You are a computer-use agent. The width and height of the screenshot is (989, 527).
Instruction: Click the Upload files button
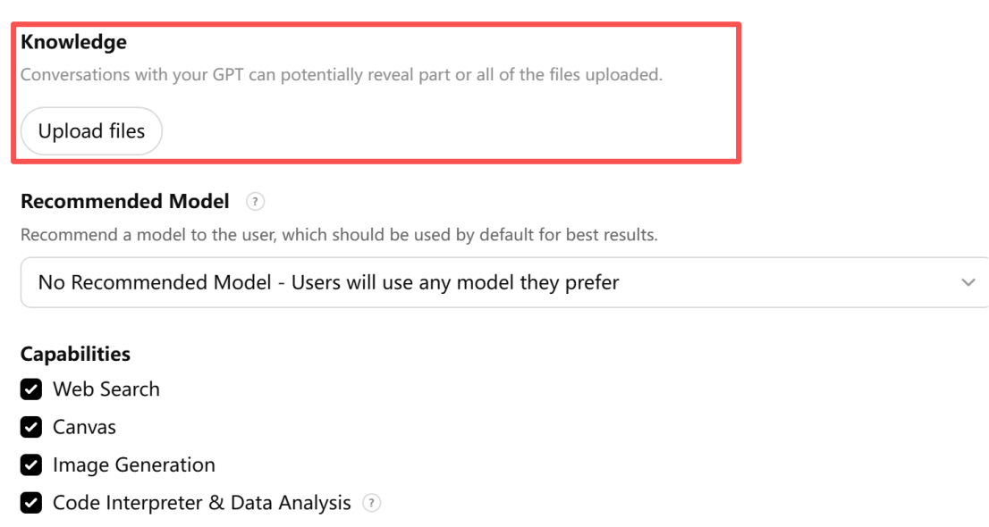point(91,131)
